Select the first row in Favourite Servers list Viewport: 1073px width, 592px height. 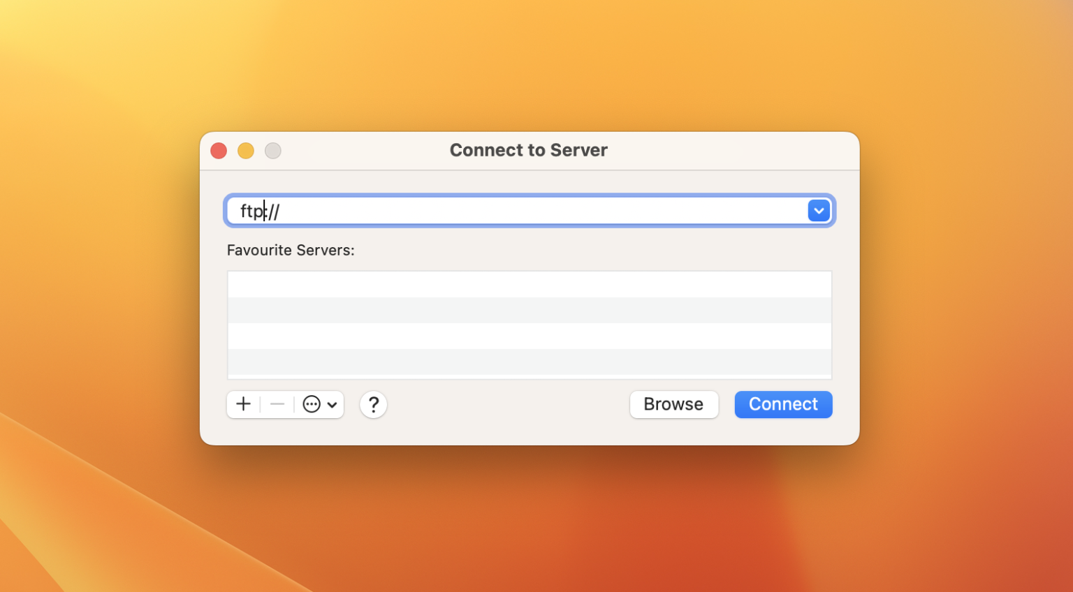click(530, 285)
